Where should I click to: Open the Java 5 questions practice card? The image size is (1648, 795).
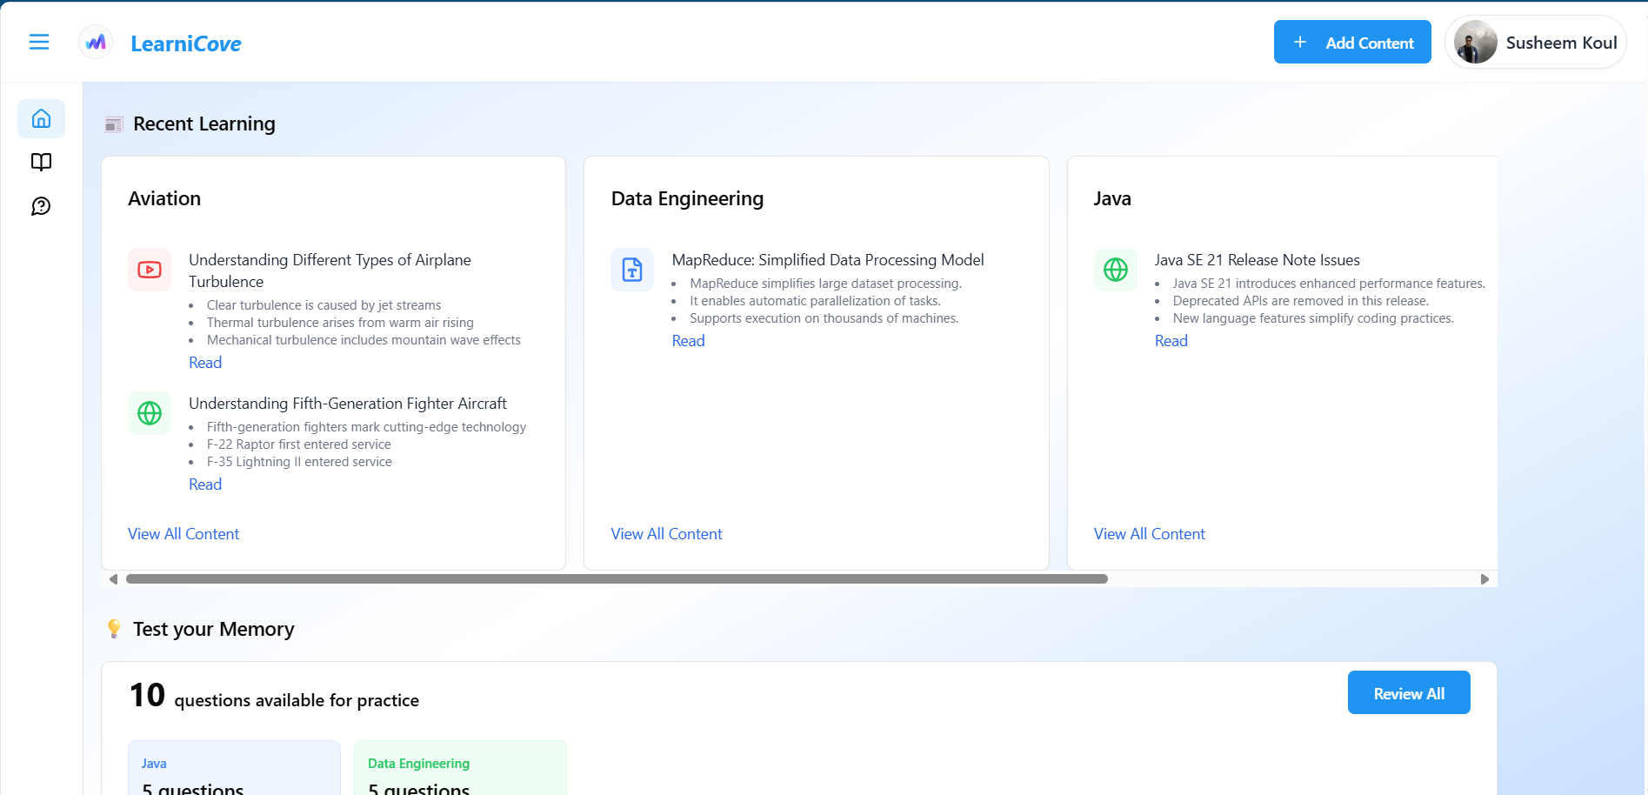click(x=234, y=768)
